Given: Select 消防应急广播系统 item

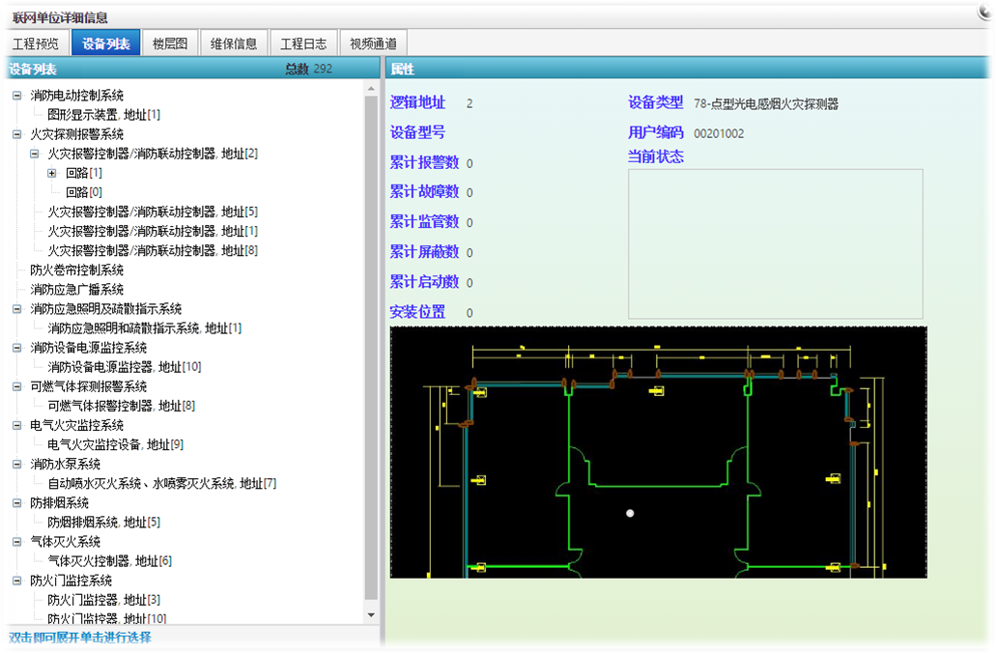Looking at the screenshot, I should pos(77,289).
